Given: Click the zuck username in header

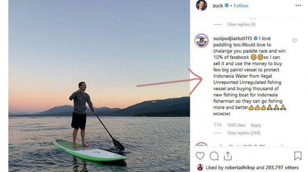Looking at the screenshot, I should pos(218,6).
